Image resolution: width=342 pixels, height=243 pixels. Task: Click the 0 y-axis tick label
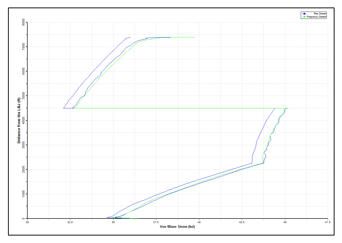point(23,218)
